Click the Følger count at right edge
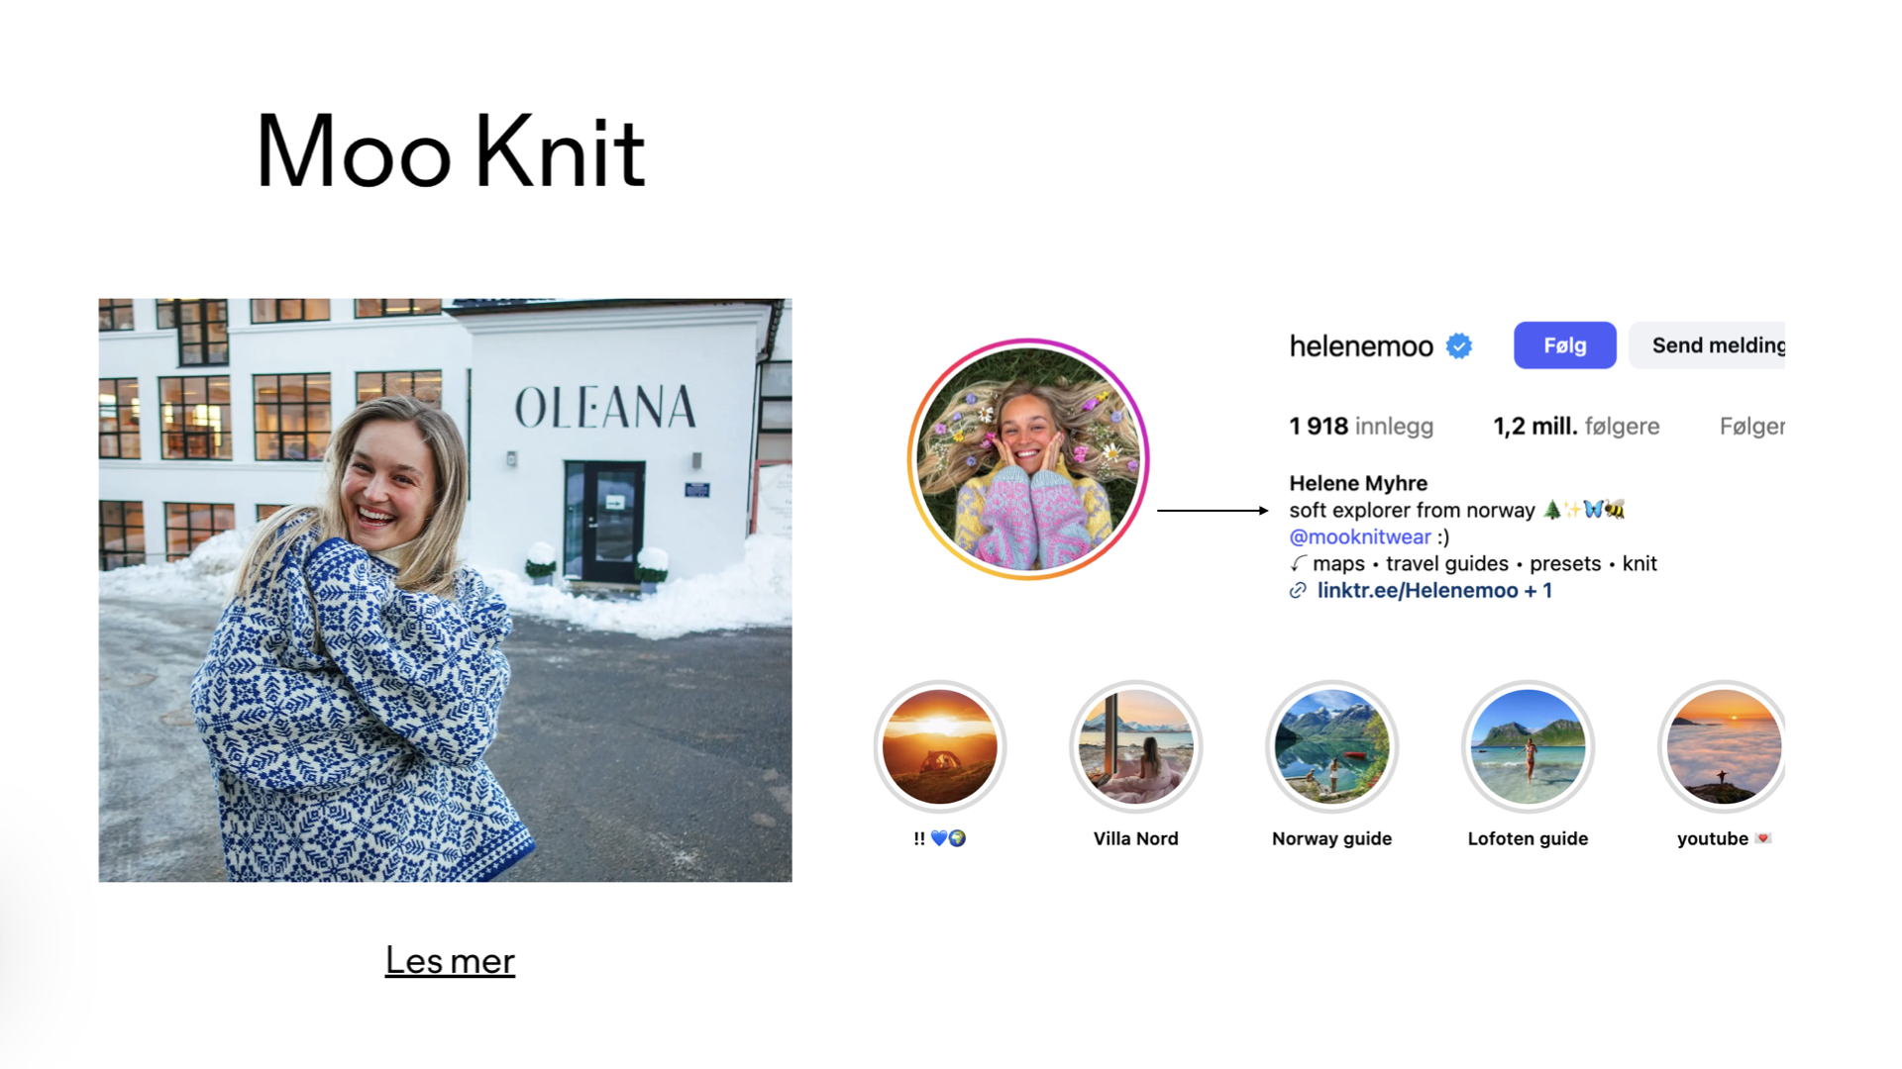This screenshot has width=1902, height=1069. click(x=1750, y=427)
